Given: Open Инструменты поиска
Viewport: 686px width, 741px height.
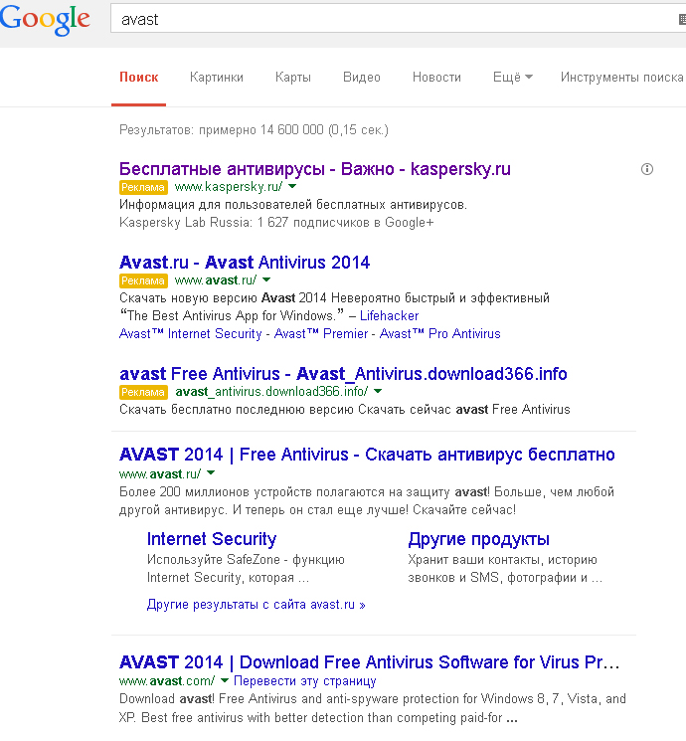Looking at the screenshot, I should pyautogui.click(x=621, y=77).
